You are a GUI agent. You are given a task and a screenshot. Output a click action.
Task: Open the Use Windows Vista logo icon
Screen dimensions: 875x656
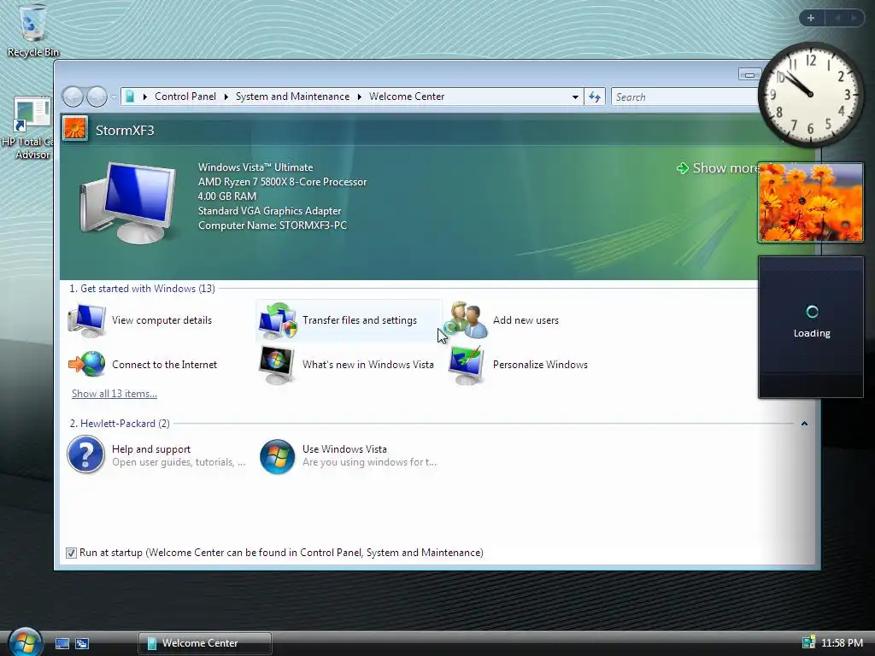[278, 457]
